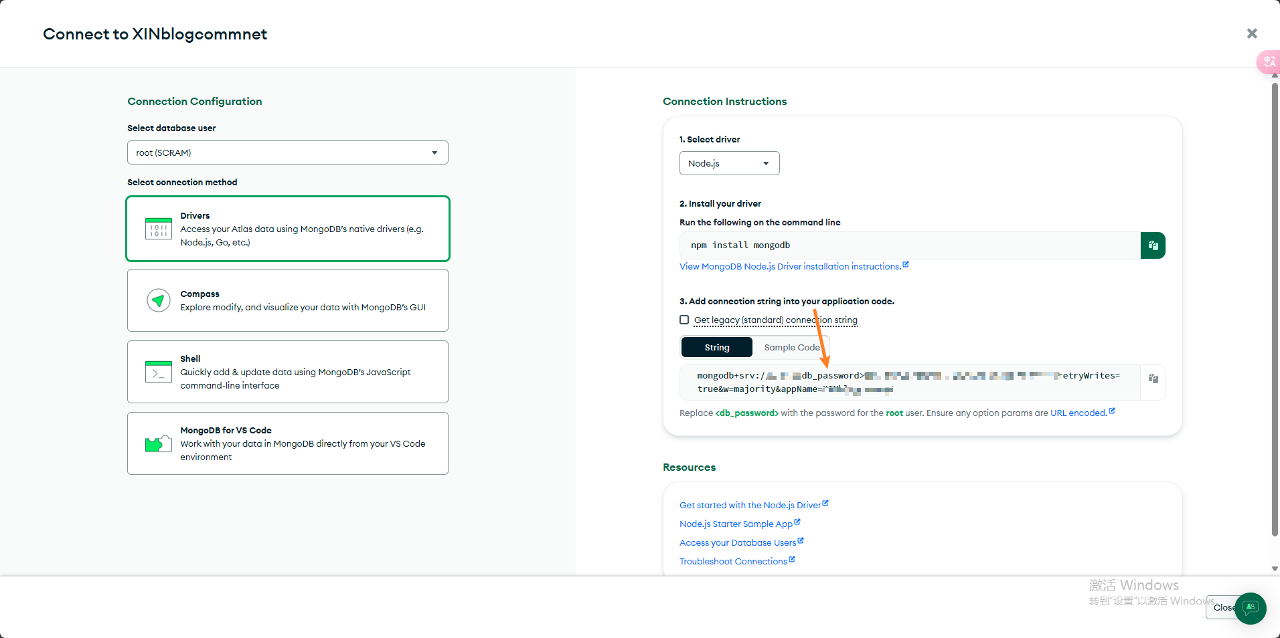Click external link icon beside Node.js Starter Sample App
Screen dimensions: 1280x638
(797, 522)
